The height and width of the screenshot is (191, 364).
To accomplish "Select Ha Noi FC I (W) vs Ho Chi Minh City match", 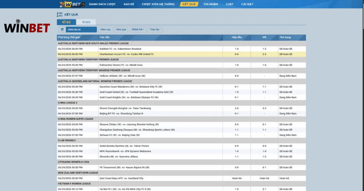I will pos(181,189).
